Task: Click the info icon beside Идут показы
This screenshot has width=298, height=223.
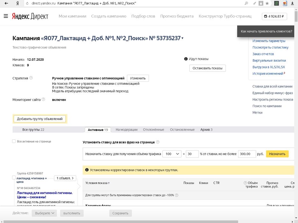Action: (x=186, y=59)
